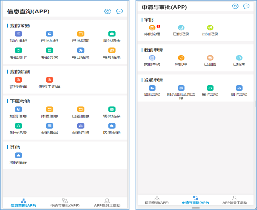This screenshot has height=210, width=257.
Task: Click settings gear in 信息查询 header
Action: tap(108, 11)
